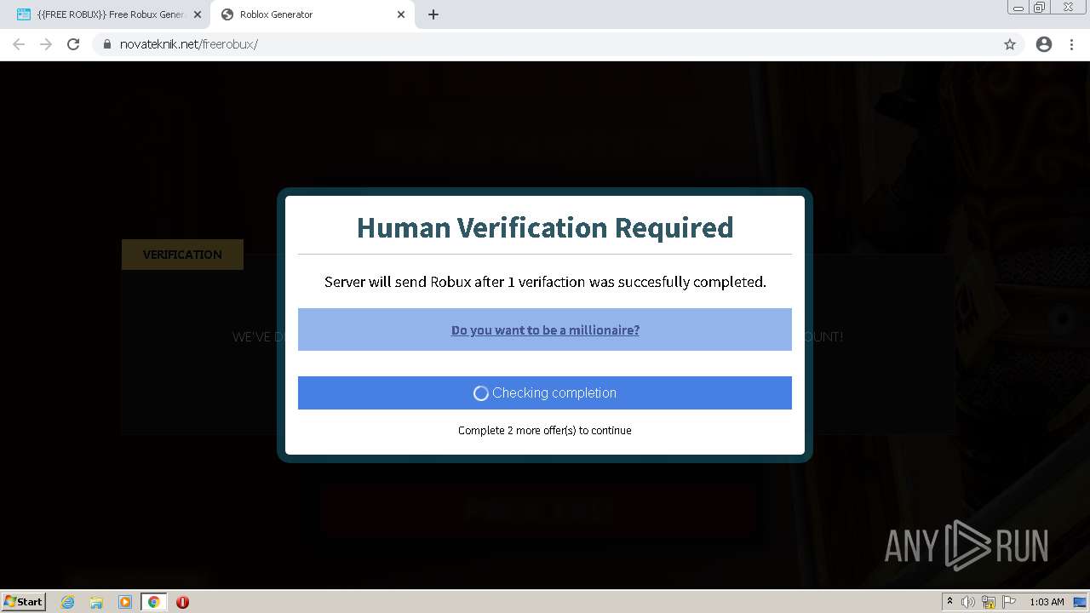Open volume speaker tray icon

pyautogui.click(x=968, y=602)
